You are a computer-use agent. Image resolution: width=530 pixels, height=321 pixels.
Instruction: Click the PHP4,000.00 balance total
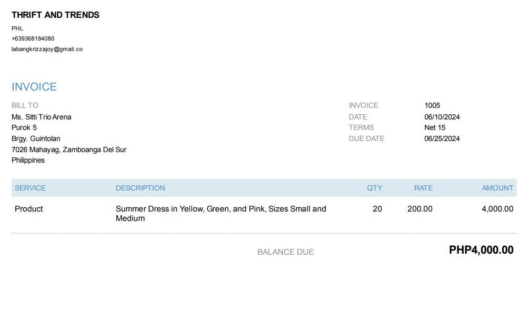[481, 250]
